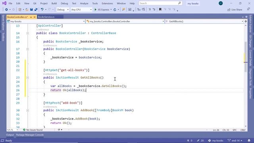Click the 1 reference CodeLens link
This screenshot has width=254, height=143.
coord(42,29)
